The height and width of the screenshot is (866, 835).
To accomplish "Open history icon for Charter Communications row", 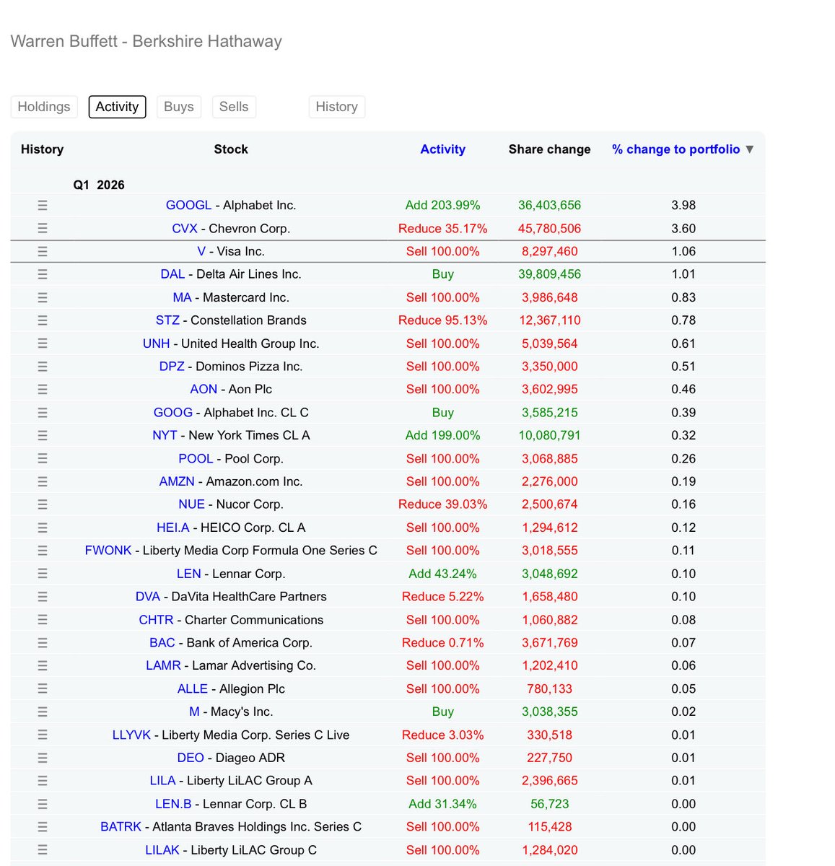I will [43, 620].
